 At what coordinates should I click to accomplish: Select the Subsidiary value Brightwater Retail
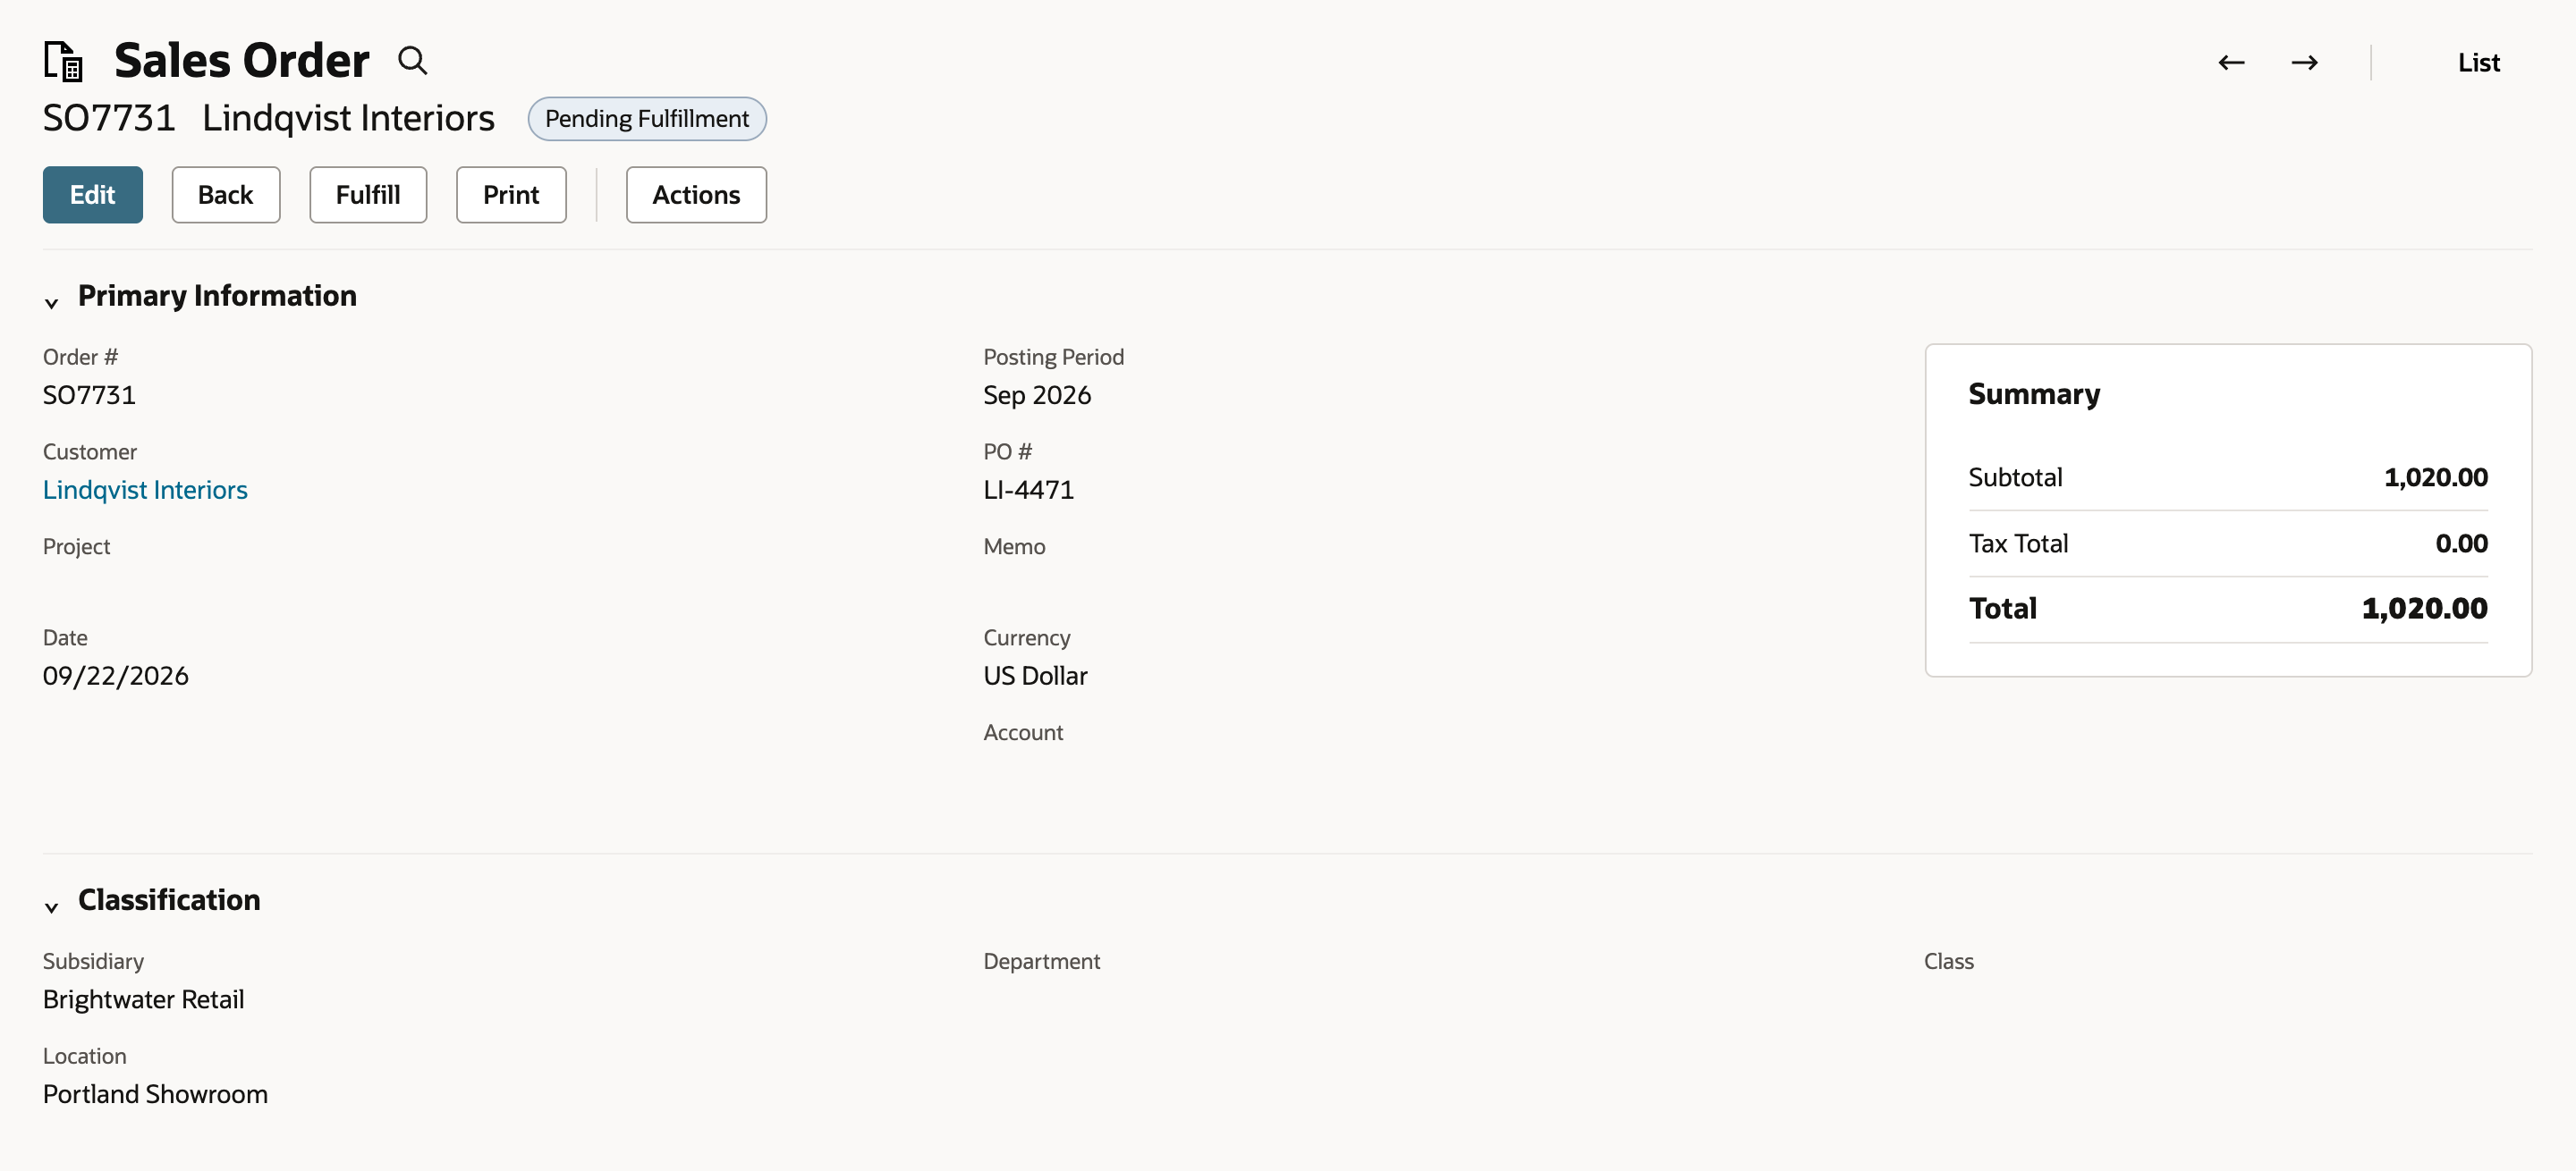(144, 999)
